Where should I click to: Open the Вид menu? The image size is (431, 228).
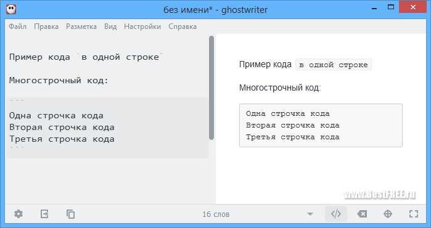point(110,26)
